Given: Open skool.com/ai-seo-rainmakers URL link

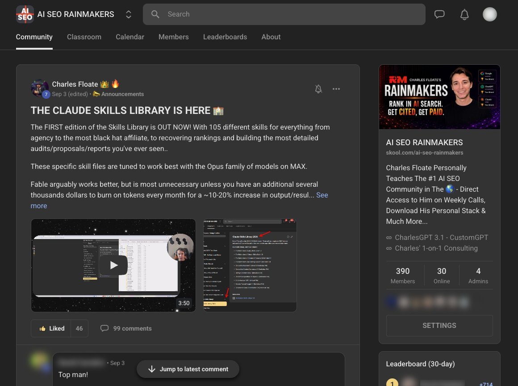Looking at the screenshot, I should (425, 153).
